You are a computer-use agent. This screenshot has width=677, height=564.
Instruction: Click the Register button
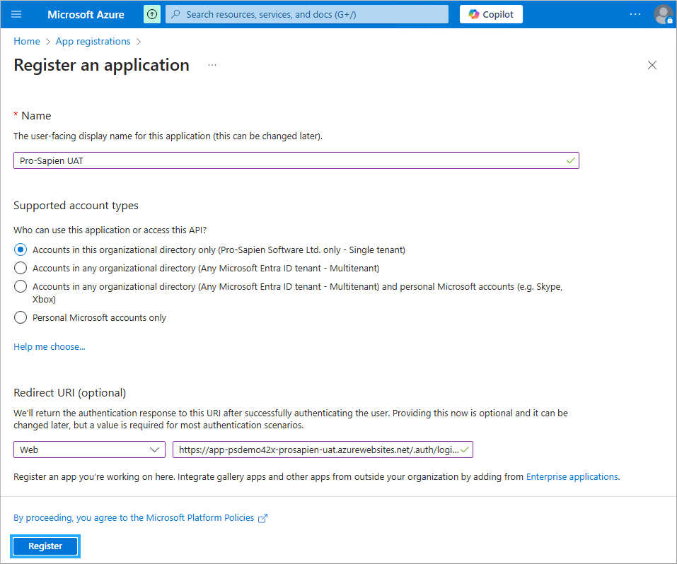point(45,546)
